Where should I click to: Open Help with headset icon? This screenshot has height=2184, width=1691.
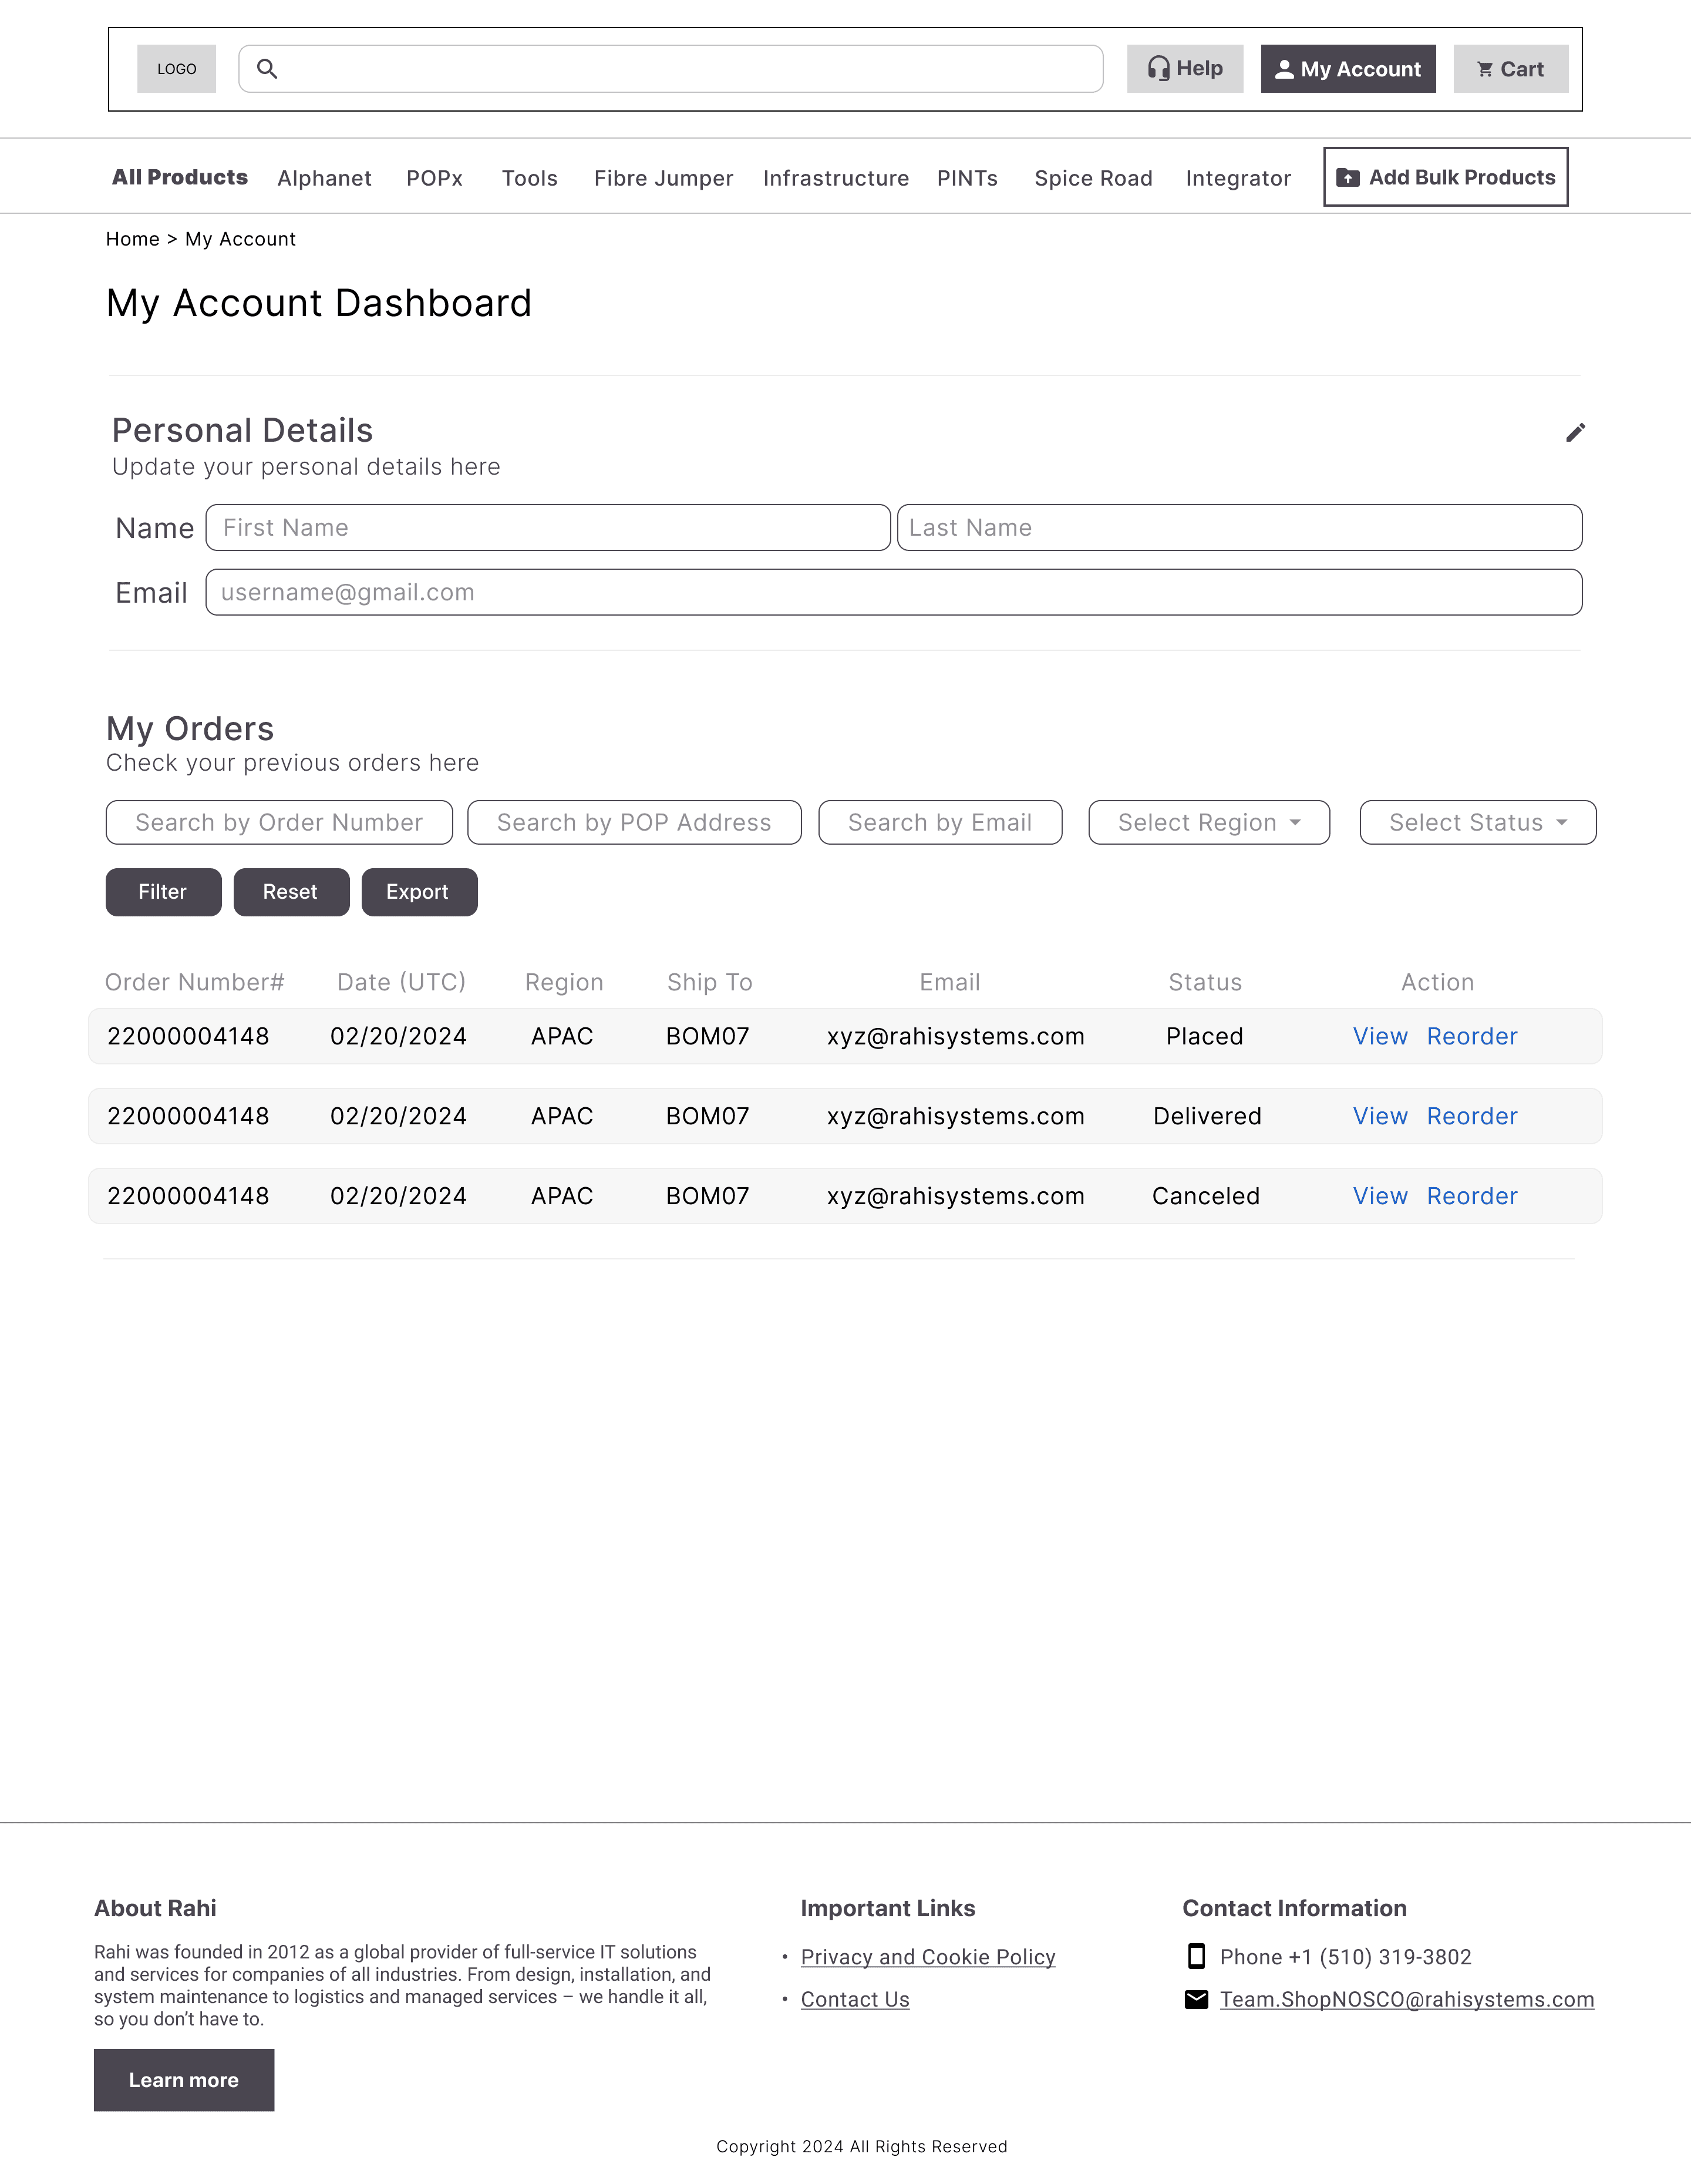1184,69
